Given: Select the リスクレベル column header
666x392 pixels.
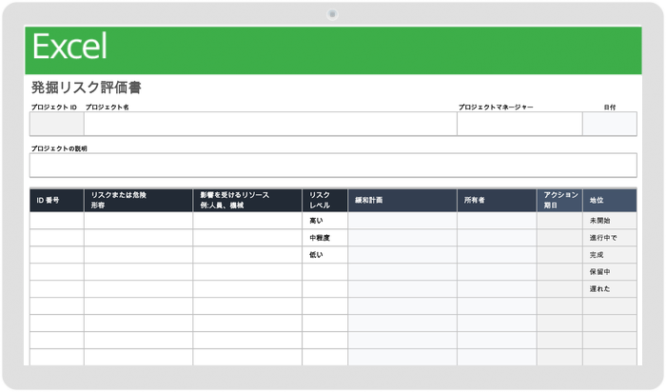Looking at the screenshot, I should [325, 201].
